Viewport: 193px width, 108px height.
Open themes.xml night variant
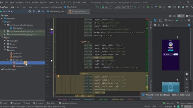pos(22,66)
